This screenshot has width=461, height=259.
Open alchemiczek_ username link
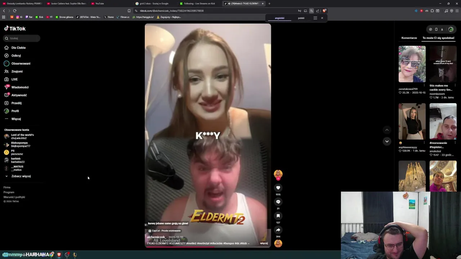(x=156, y=237)
